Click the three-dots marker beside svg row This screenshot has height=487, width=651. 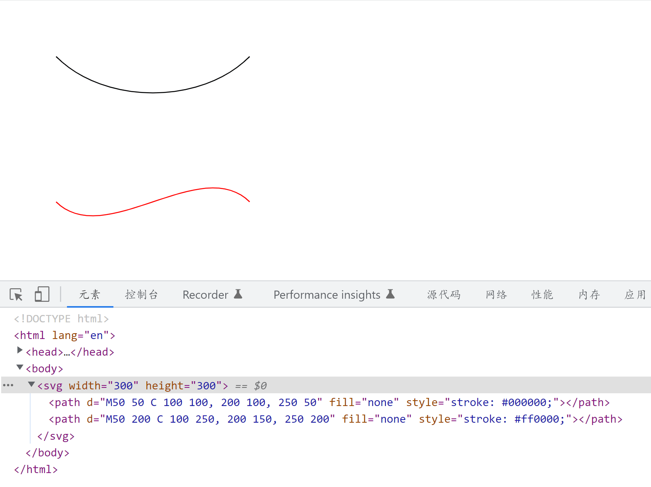pos(8,385)
